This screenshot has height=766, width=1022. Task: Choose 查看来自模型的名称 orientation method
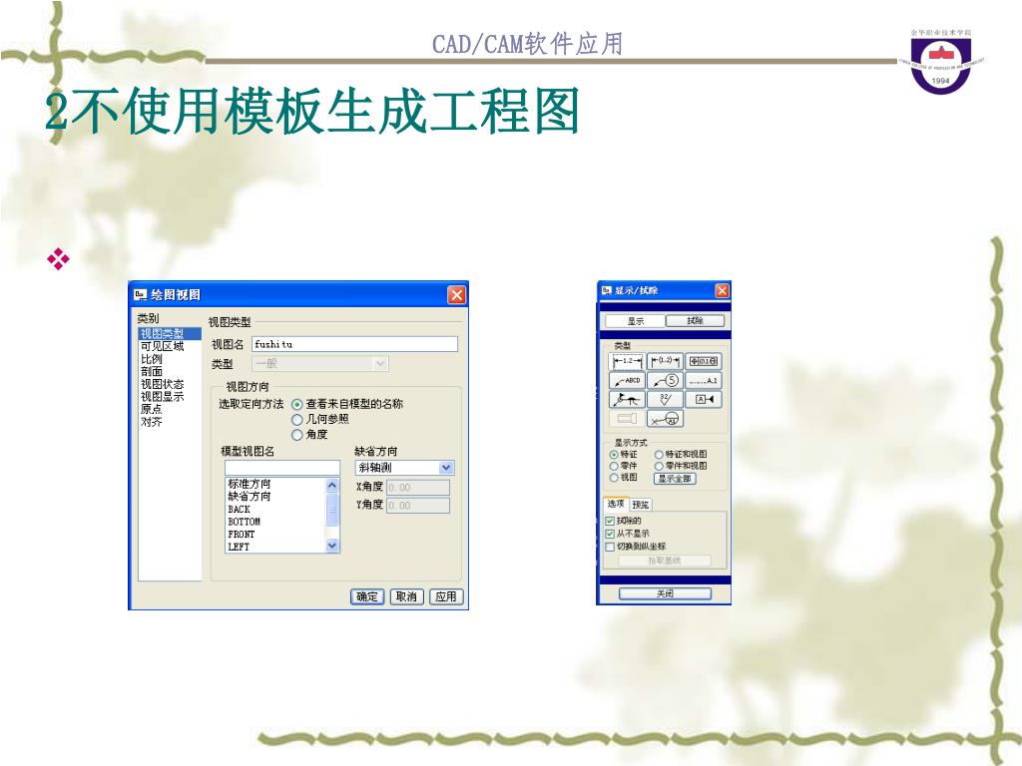297,405
